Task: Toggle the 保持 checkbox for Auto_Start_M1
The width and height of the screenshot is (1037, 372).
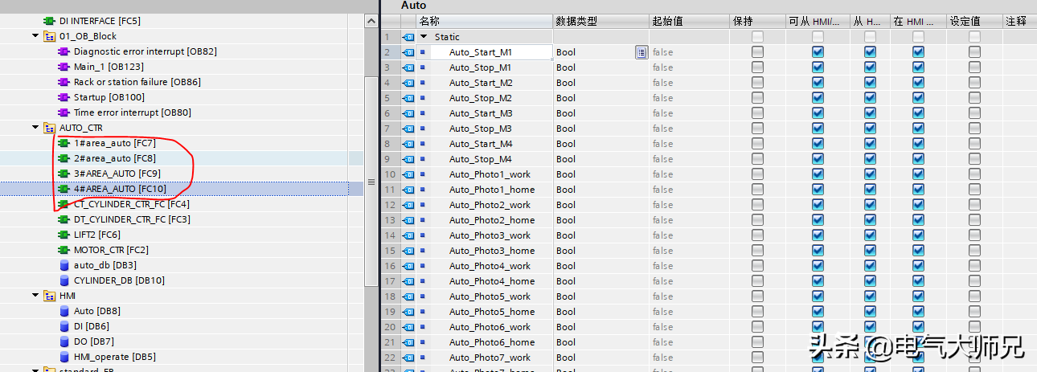Action: click(757, 52)
